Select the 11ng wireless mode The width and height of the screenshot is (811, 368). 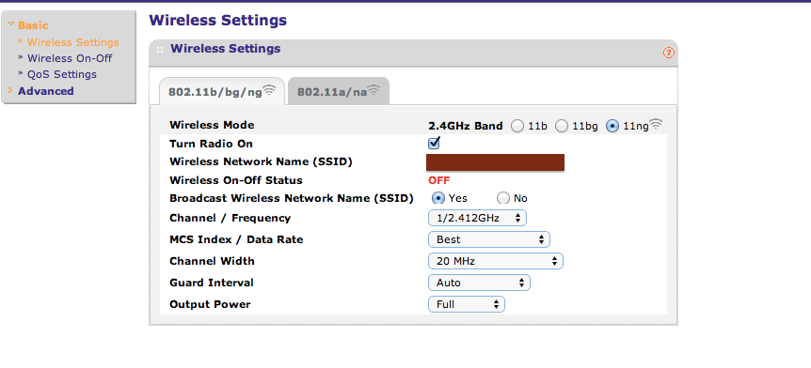click(x=612, y=126)
